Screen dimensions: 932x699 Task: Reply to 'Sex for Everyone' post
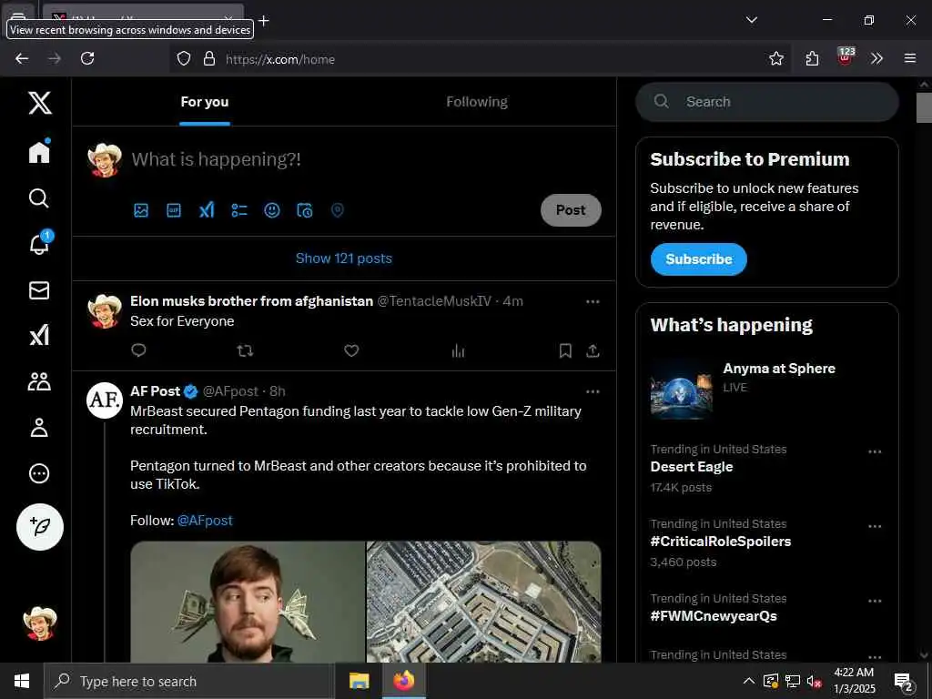[x=138, y=350]
